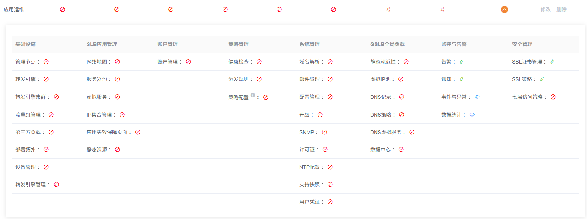587x219 pixels.
Task: Click forbidden icon next to SNMP
Action: [324, 132]
